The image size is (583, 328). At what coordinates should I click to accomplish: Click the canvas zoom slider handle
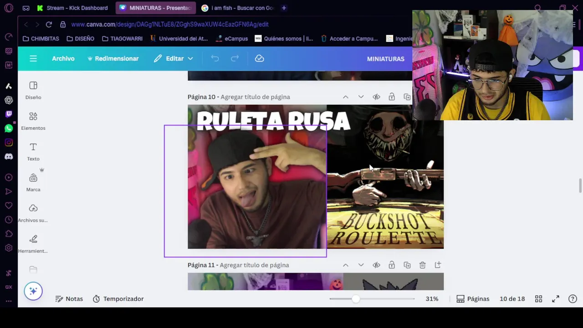[355, 299]
